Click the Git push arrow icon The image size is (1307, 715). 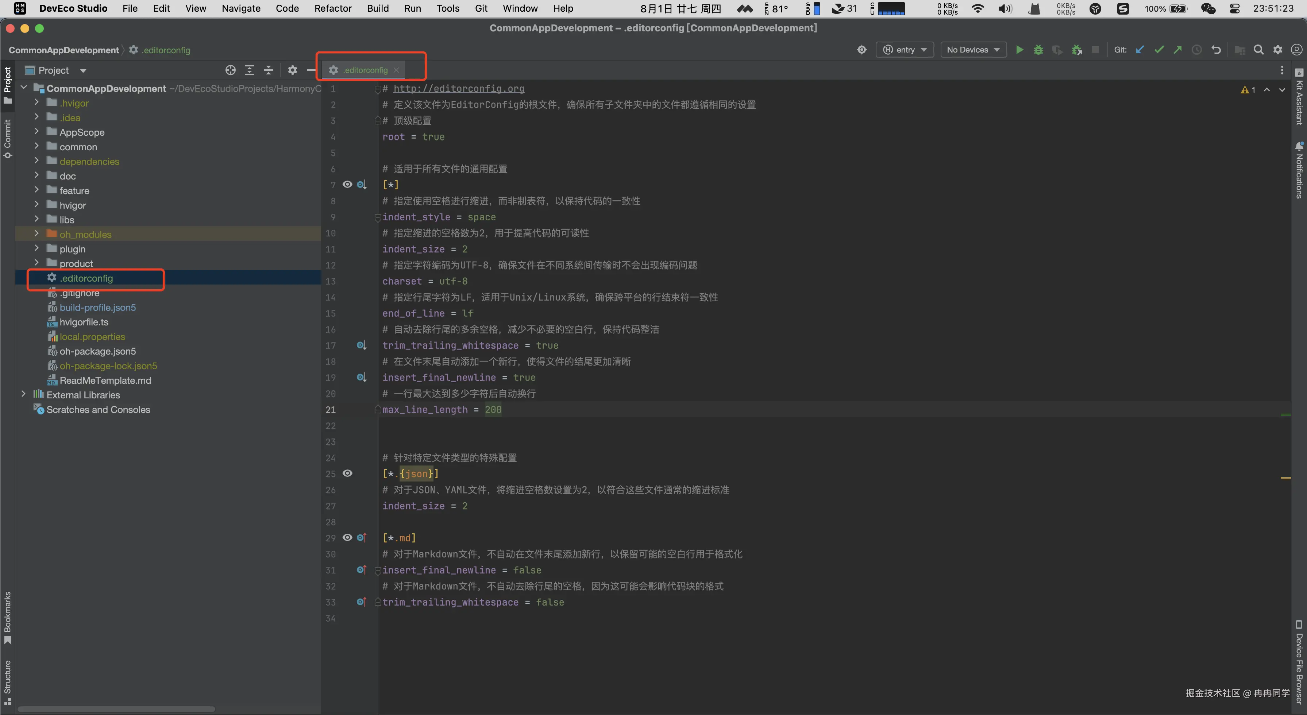click(x=1177, y=50)
